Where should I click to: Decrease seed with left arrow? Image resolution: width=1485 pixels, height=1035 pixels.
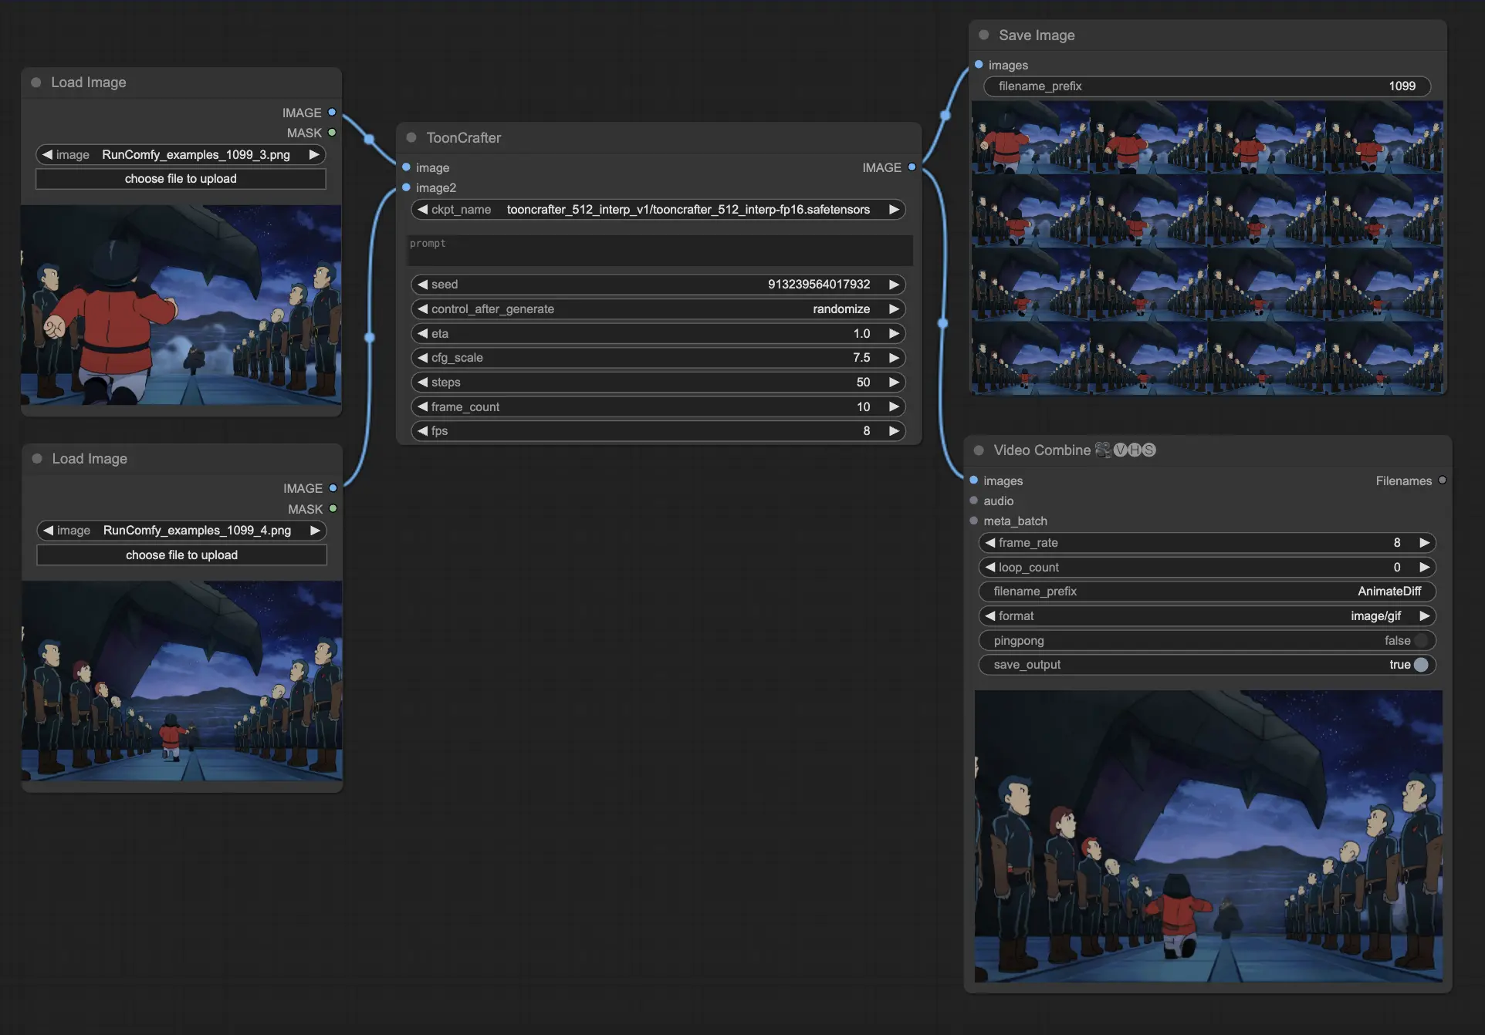[x=422, y=285]
